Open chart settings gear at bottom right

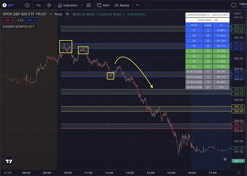point(239,172)
